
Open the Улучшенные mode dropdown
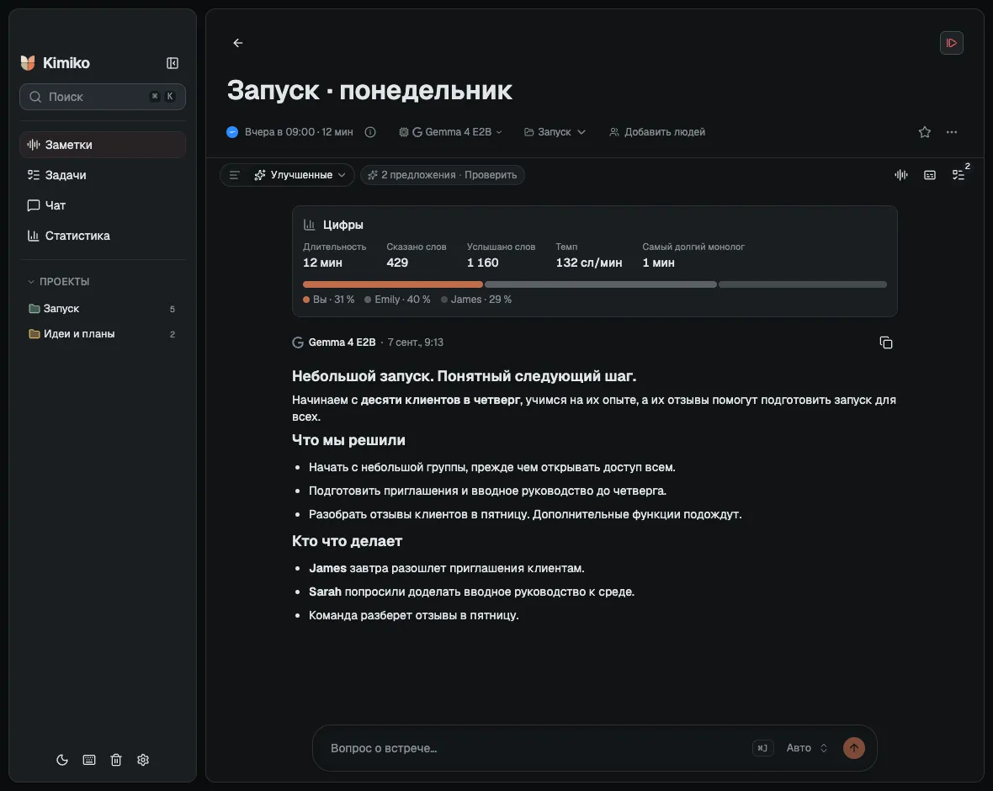(x=300, y=175)
